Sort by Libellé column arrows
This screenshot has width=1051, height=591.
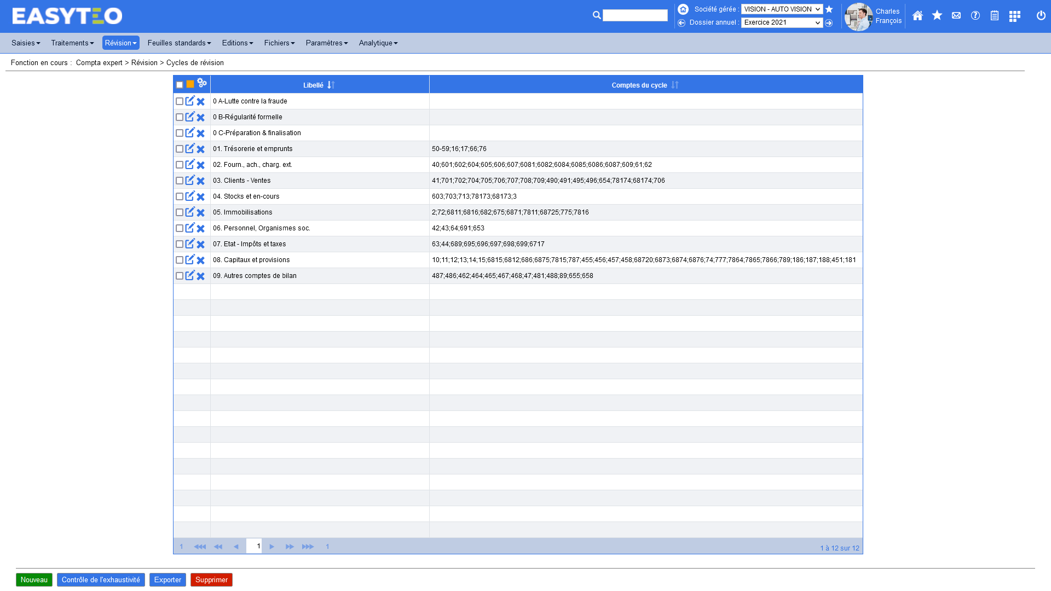(x=331, y=85)
